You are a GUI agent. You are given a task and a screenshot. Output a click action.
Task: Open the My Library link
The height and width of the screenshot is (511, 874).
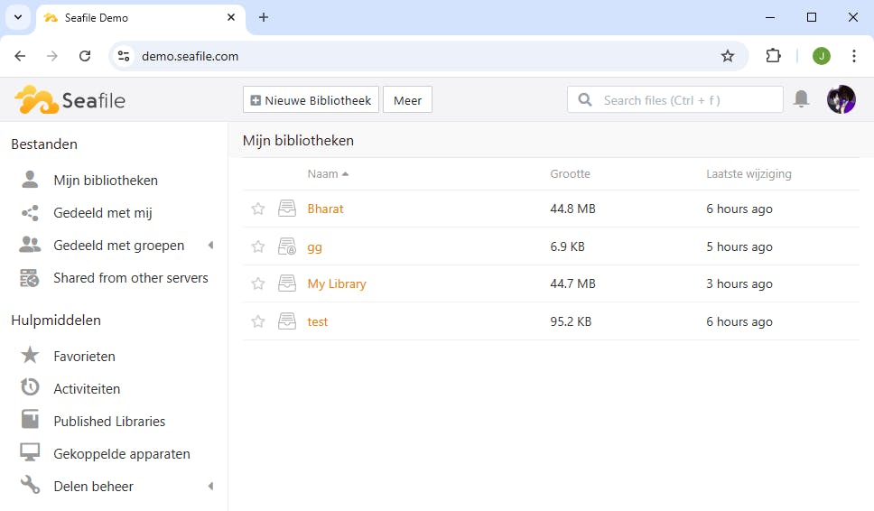point(337,283)
